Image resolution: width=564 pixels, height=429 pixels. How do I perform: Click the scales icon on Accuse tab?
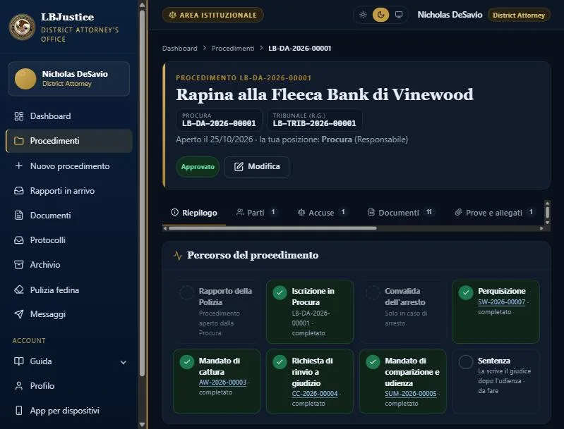pyautogui.click(x=301, y=213)
